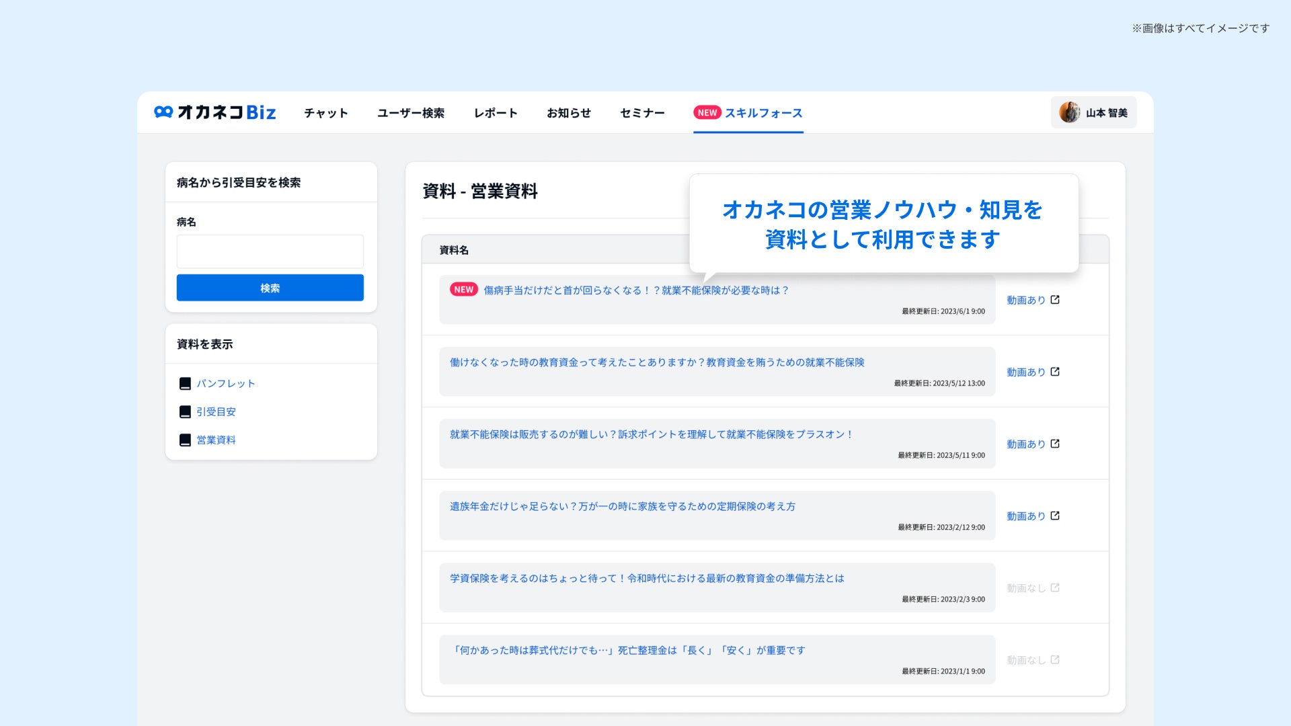Click book icon next to 営業資料
Screen dimensions: 1291x726
pos(185,440)
